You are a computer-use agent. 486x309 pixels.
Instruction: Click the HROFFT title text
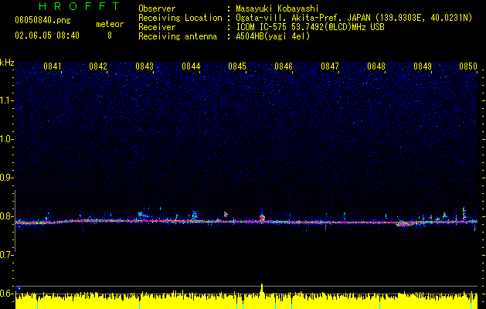[x=80, y=6]
